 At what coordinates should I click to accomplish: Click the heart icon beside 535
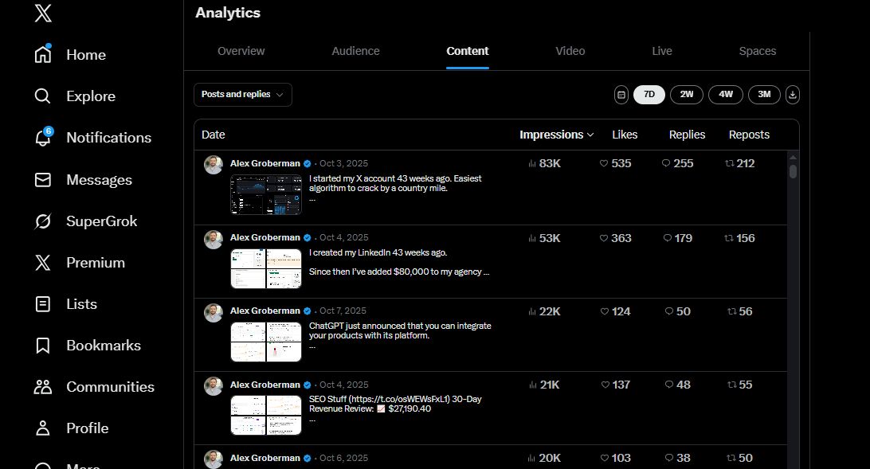[604, 163]
